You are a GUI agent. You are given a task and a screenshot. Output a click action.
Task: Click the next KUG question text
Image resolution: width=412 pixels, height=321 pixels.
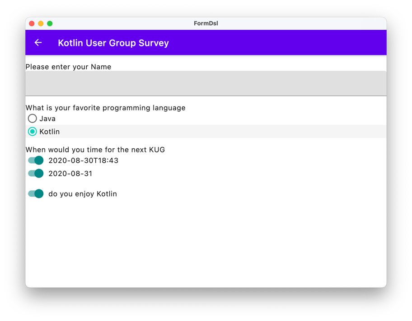point(95,150)
